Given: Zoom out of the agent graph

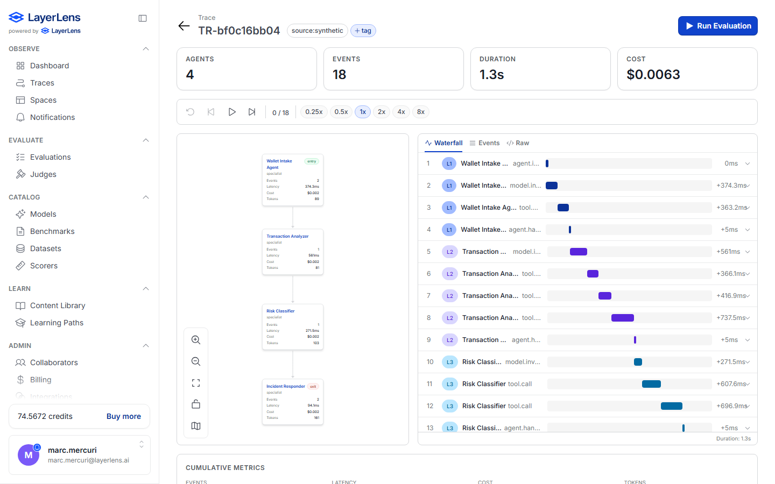Looking at the screenshot, I should click(196, 361).
